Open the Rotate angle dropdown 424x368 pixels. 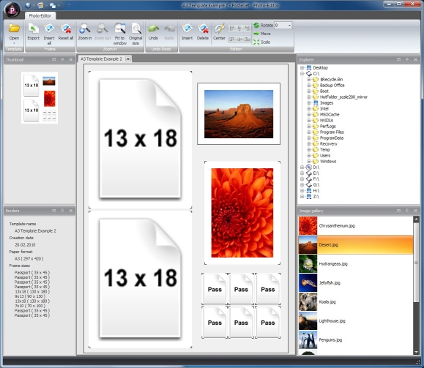click(289, 26)
